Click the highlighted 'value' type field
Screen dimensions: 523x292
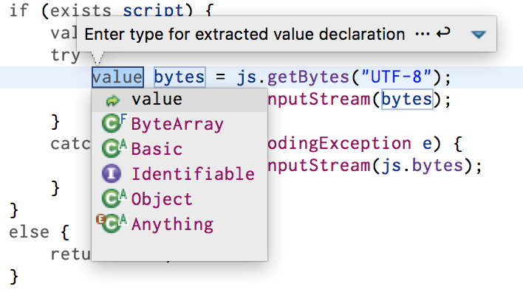pyautogui.click(x=117, y=77)
